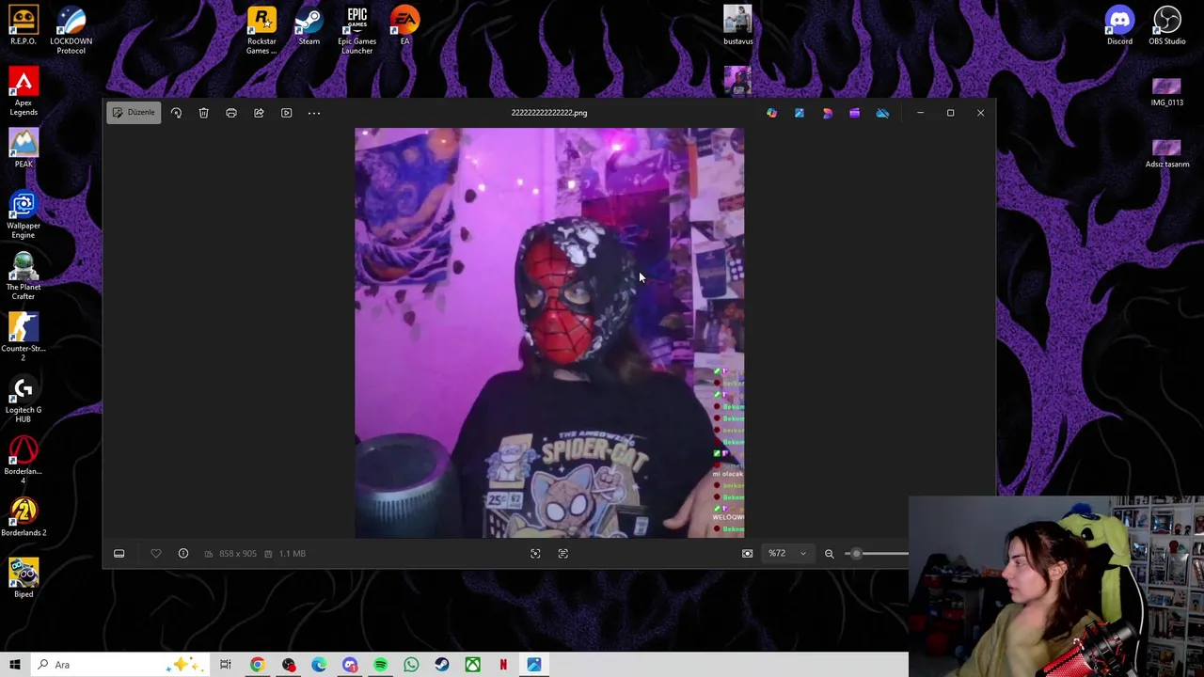Click the displayed Spider-Man mask photo
The image size is (1204, 677).
549,333
